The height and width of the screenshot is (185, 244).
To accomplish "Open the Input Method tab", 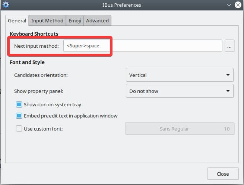I will (47, 21).
